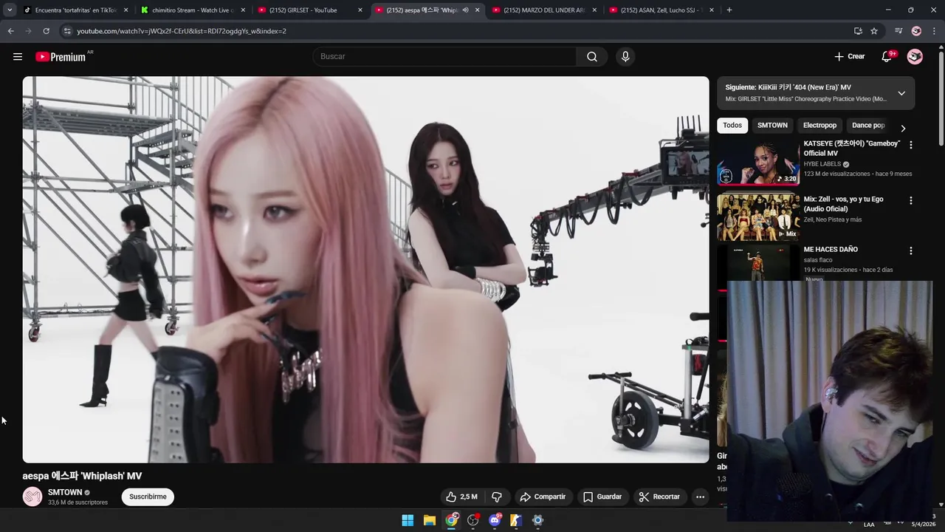Open File Explorer from taskbar
The height and width of the screenshot is (532, 945).
point(430,520)
